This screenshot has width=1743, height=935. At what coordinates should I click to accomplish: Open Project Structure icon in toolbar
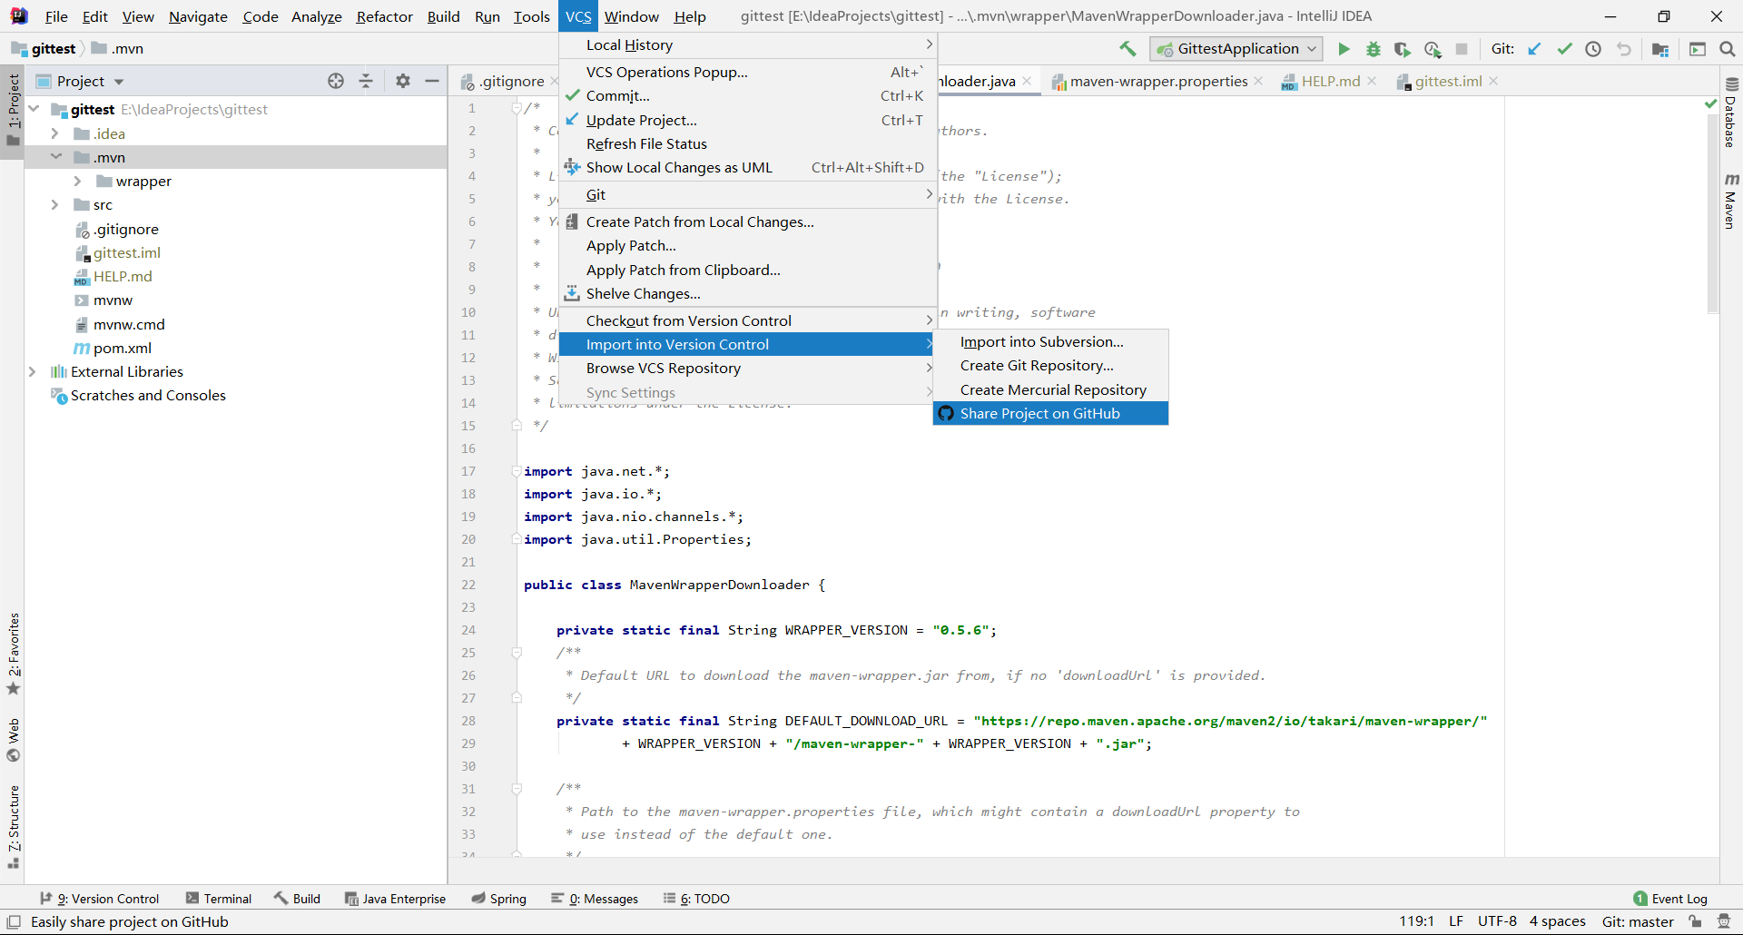tap(1660, 49)
